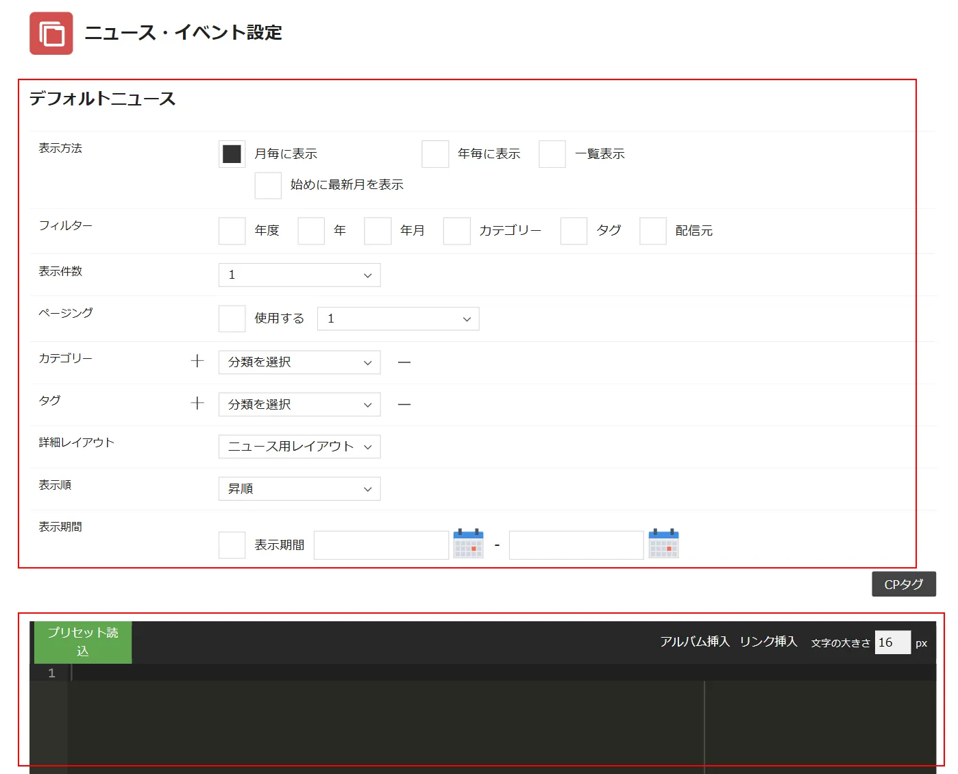Add a category row with the plus icon
This screenshot has height=774, width=958.
click(x=197, y=361)
